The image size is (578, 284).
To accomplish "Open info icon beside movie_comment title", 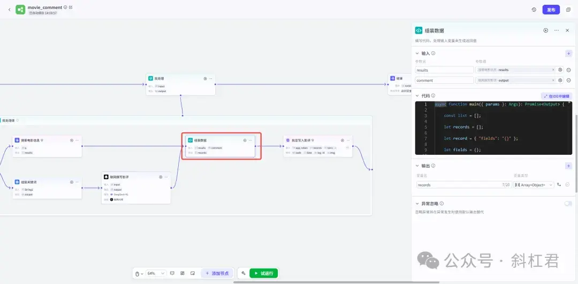I will [x=65, y=7].
